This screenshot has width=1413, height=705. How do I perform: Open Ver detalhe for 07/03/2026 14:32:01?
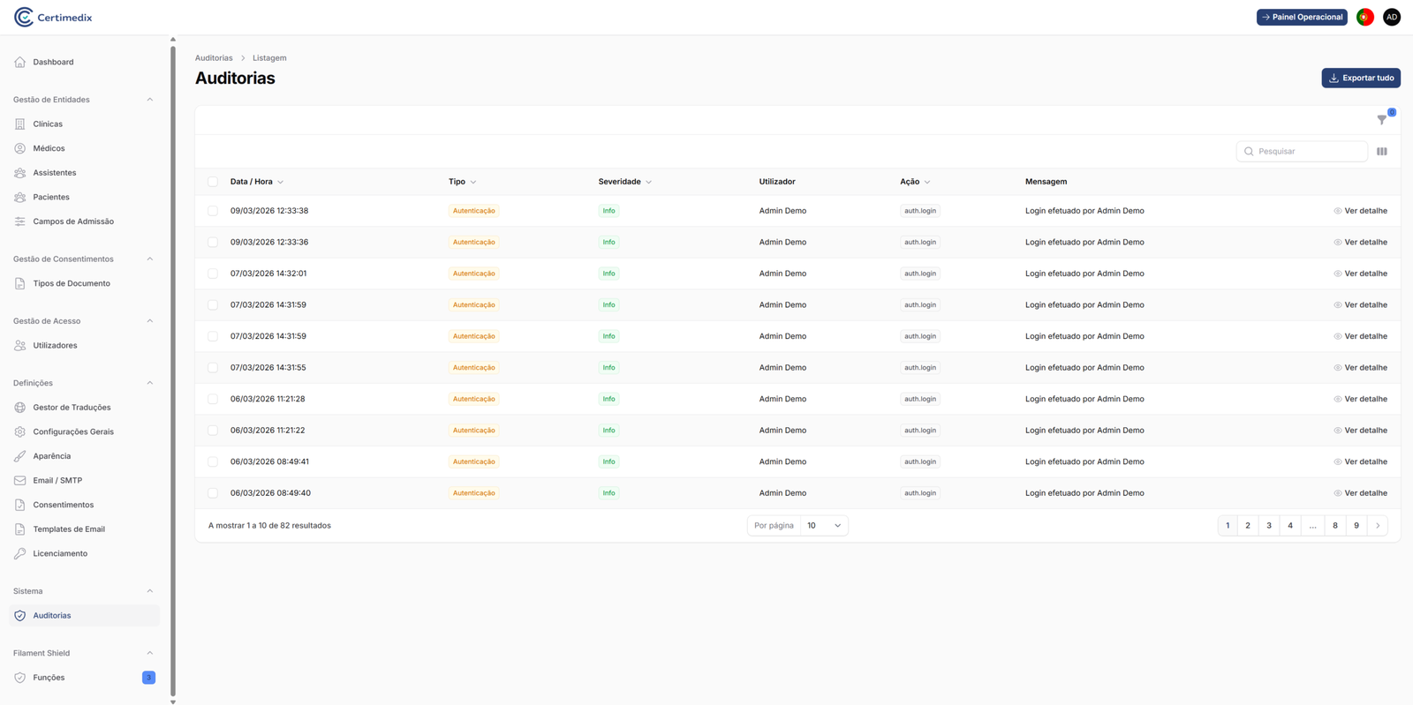[x=1361, y=274]
